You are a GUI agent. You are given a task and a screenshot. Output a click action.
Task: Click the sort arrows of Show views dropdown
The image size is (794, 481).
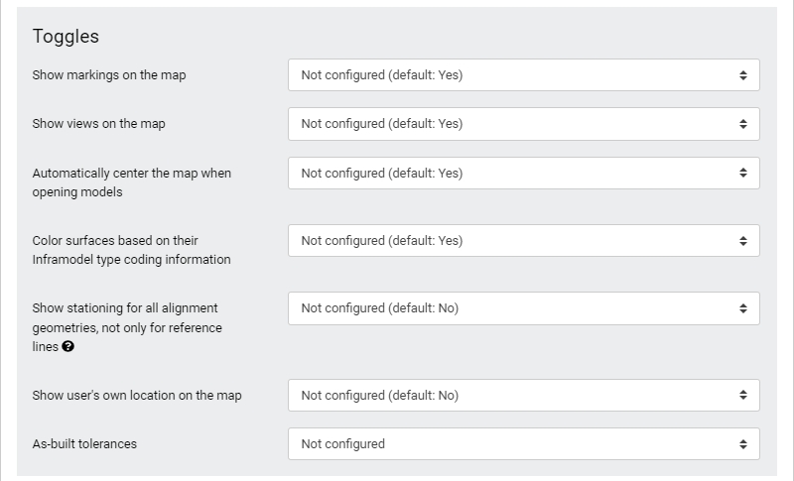(742, 124)
